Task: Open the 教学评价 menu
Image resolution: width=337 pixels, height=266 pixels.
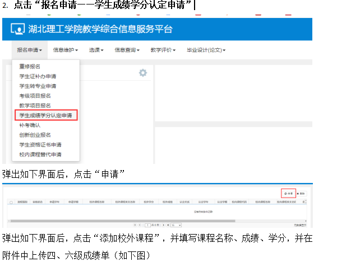Action: pyautogui.click(x=163, y=50)
